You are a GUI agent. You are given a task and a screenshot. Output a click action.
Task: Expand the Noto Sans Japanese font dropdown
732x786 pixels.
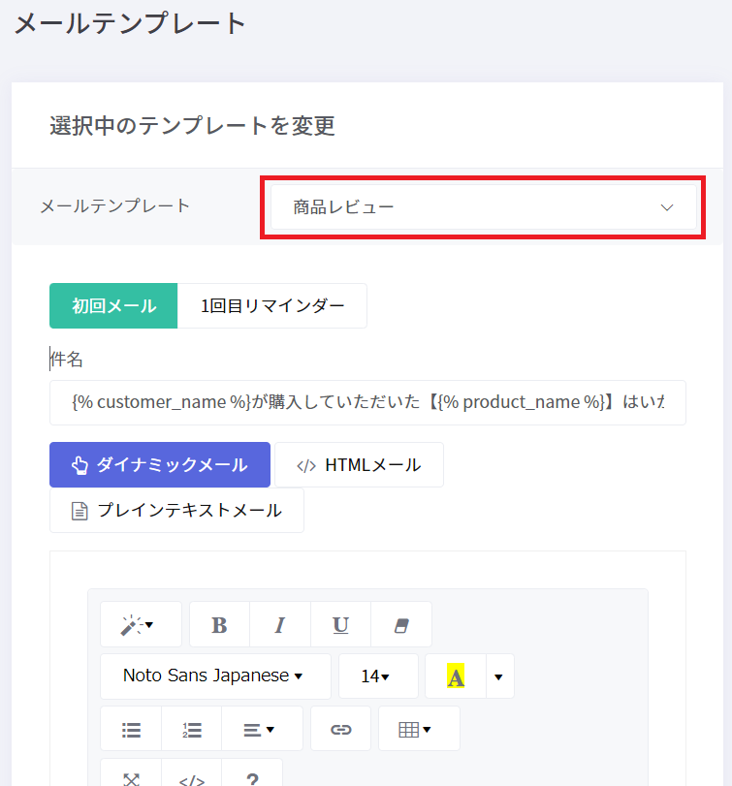pos(214,676)
